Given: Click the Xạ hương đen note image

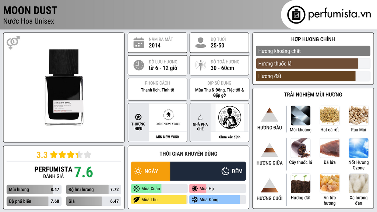Looking at the screenshot, I should click(x=359, y=183).
